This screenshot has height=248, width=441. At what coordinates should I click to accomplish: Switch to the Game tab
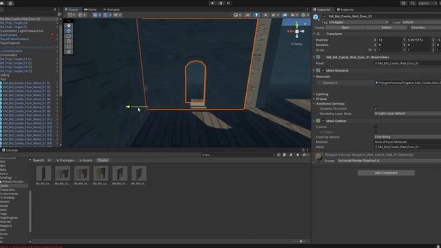pos(90,10)
